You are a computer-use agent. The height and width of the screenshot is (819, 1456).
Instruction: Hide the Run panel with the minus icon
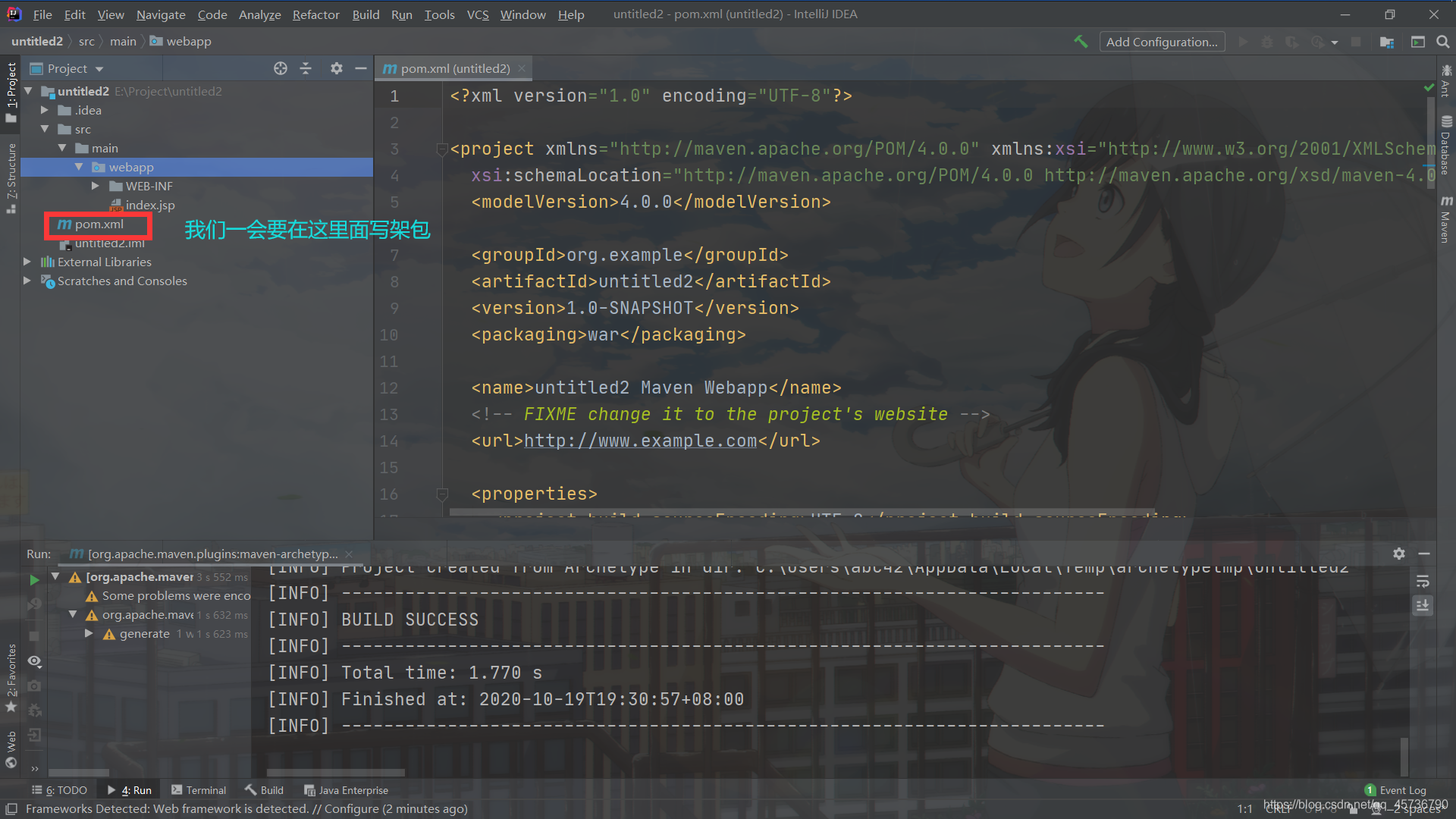click(1424, 554)
